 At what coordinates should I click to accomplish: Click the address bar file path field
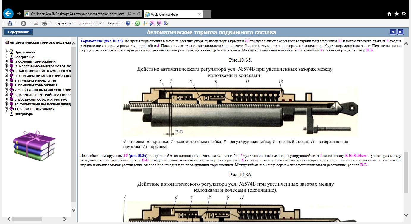tap(77, 14)
